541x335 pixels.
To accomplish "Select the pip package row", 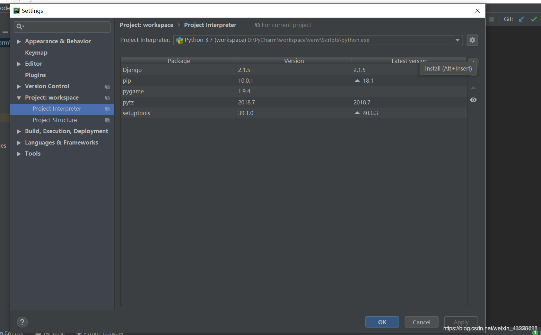I will (294, 81).
